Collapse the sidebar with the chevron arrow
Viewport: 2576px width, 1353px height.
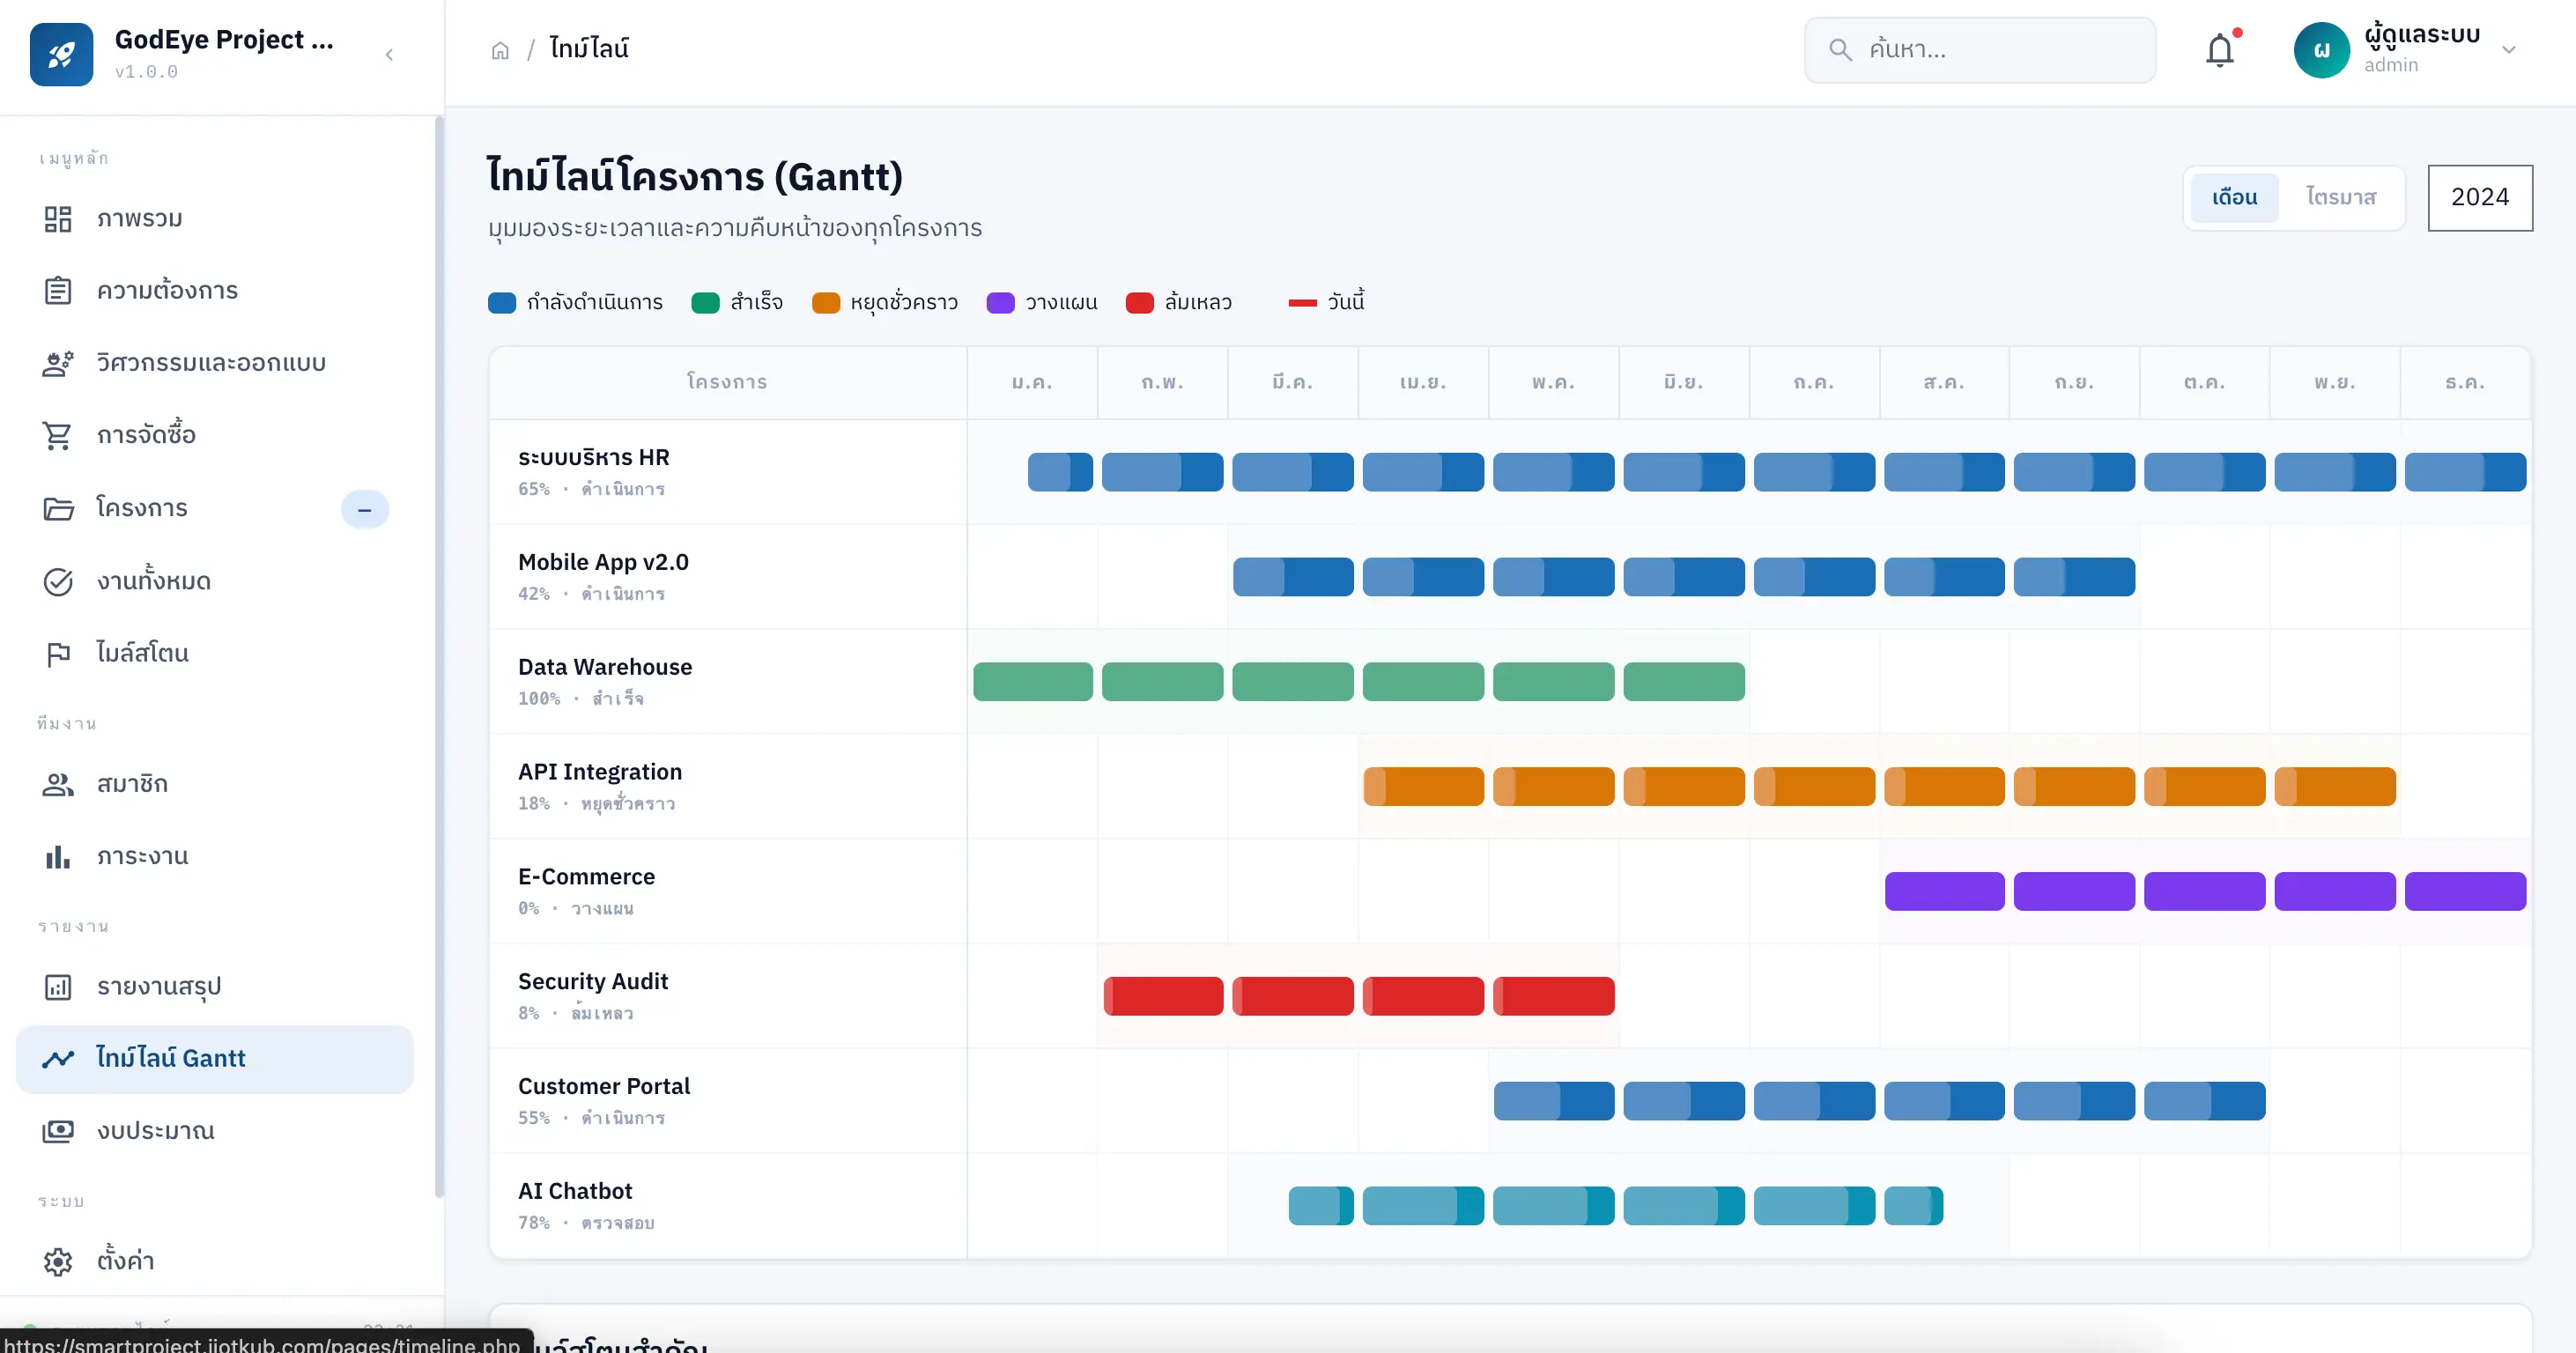[x=389, y=54]
